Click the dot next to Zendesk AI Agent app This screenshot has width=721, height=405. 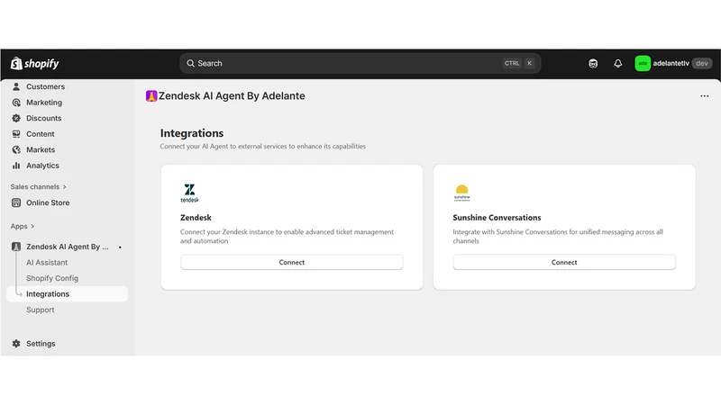(x=120, y=247)
